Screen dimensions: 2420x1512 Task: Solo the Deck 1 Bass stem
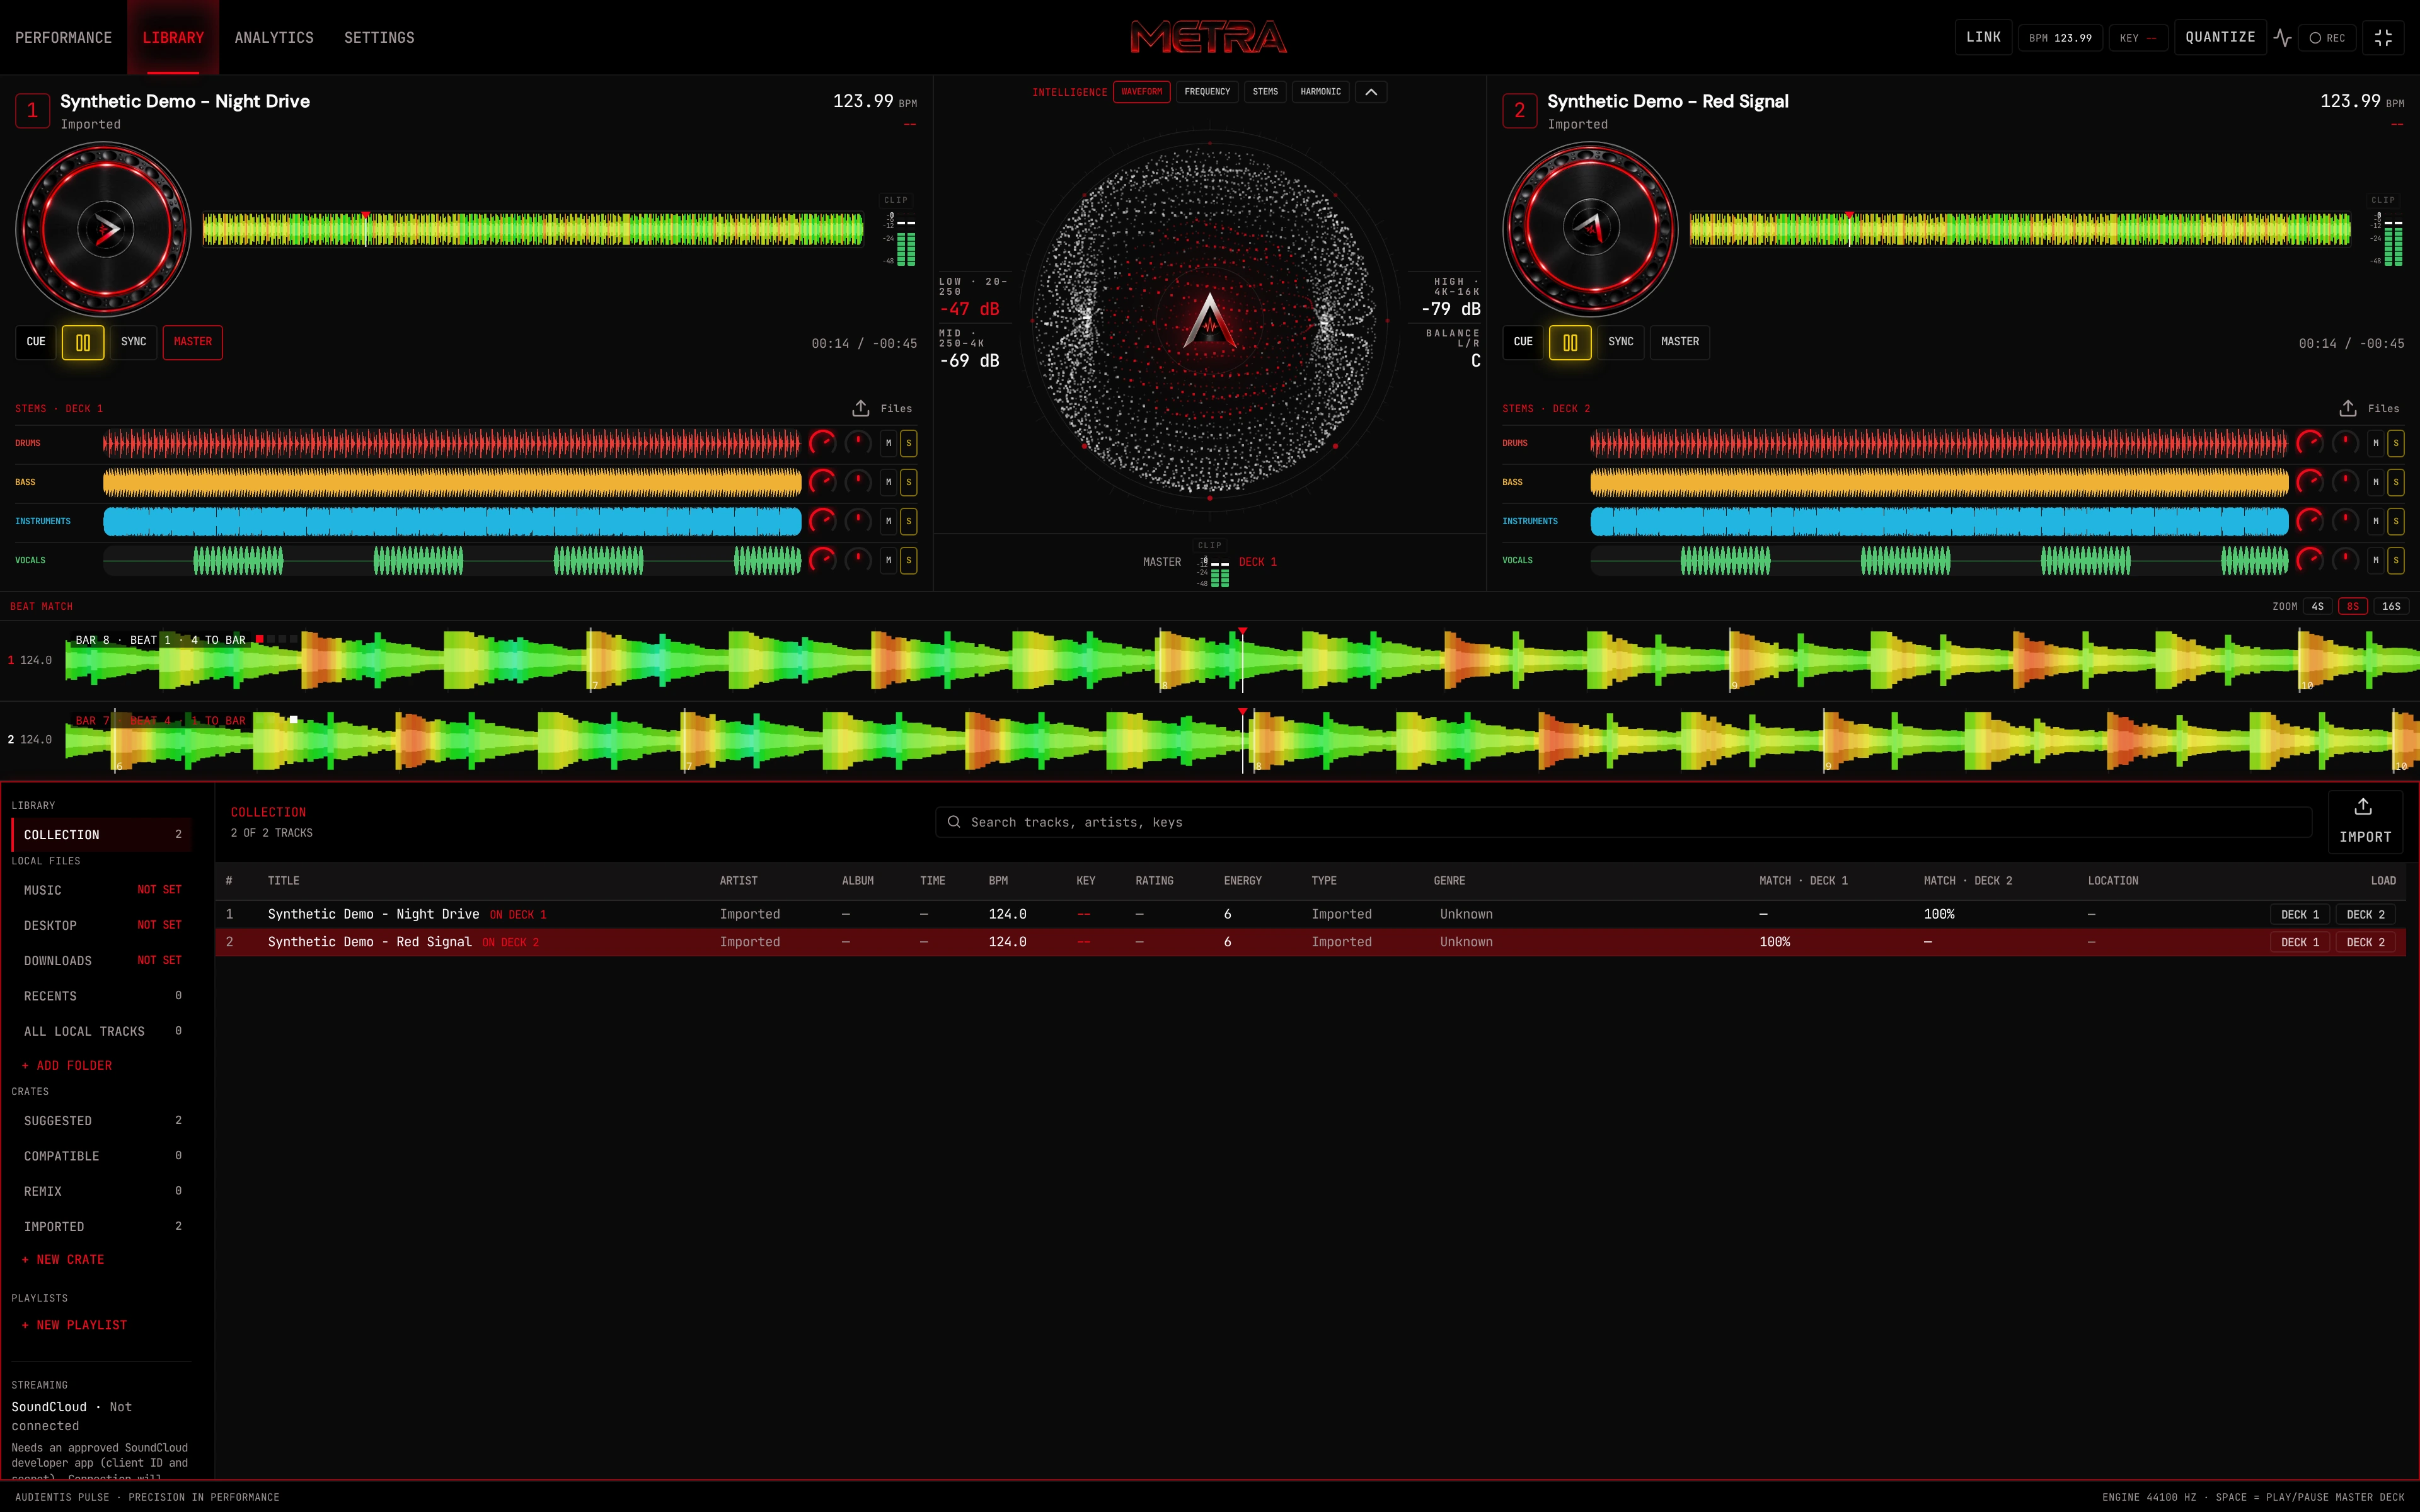click(908, 482)
